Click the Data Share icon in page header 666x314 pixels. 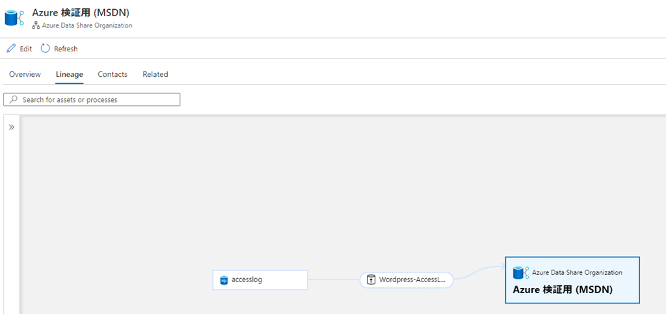(14, 18)
